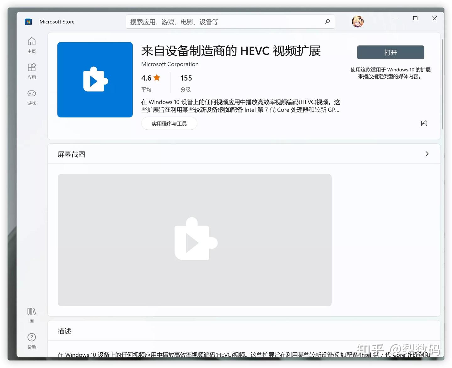Click the search apps input field
This screenshot has height=368, width=452.
(x=220, y=22)
